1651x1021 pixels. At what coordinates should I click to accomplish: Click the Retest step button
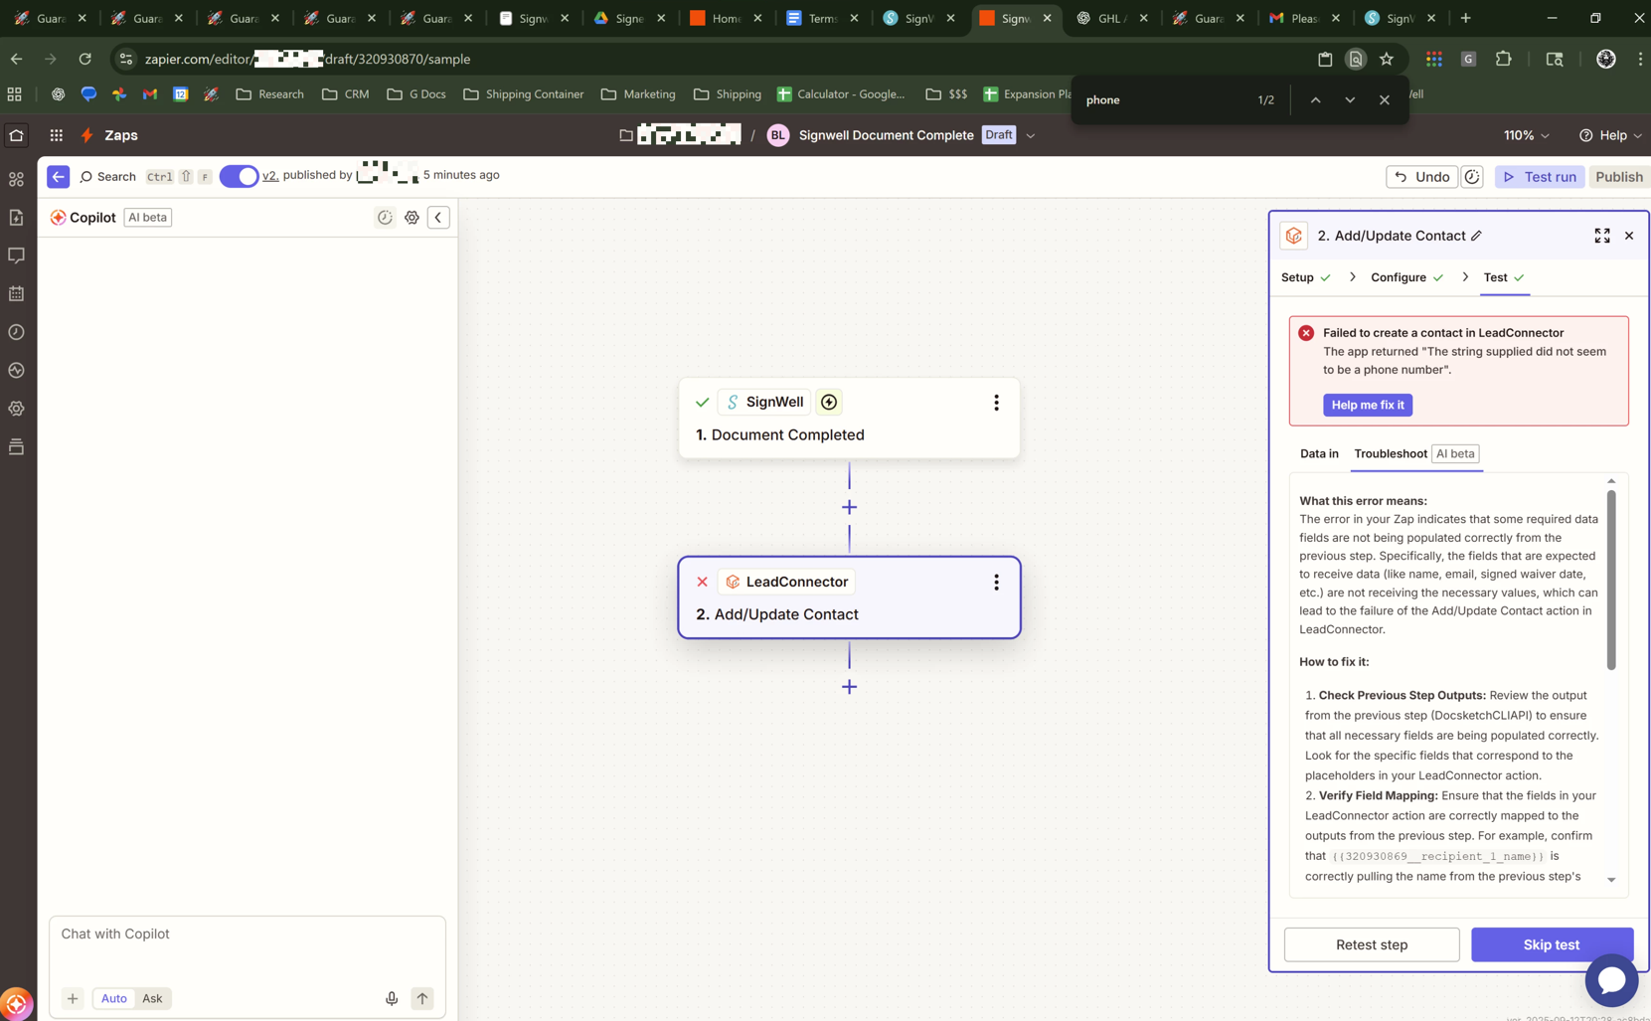[1371, 944]
